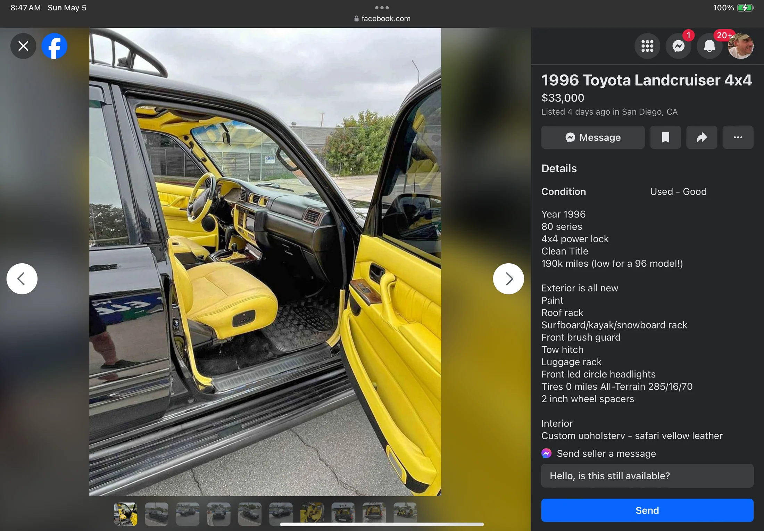Viewport: 764px width, 531px height.
Task: Open the account profile picture menu
Action: [740, 46]
